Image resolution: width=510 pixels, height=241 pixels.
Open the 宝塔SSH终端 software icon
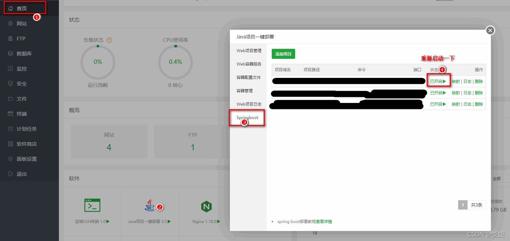pyautogui.click(x=92, y=205)
